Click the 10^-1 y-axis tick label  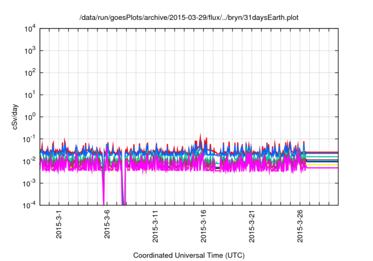30,139
